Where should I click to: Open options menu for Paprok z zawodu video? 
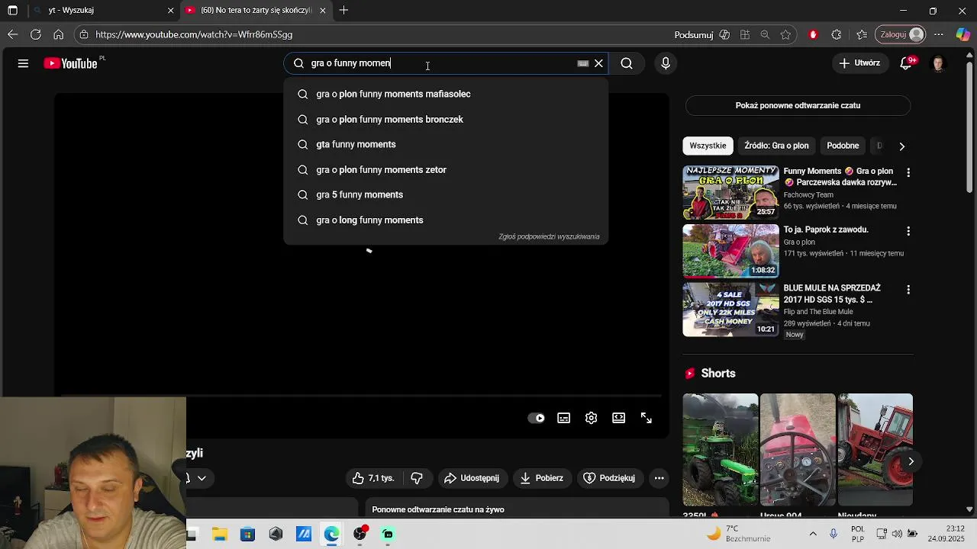(908, 231)
